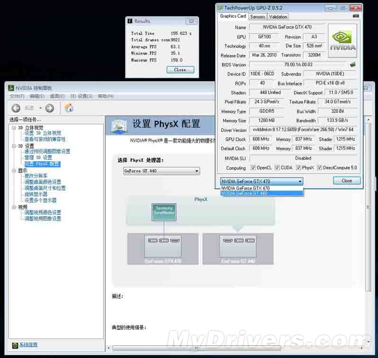Open 通过预览调整图像设置 task

click(47, 151)
